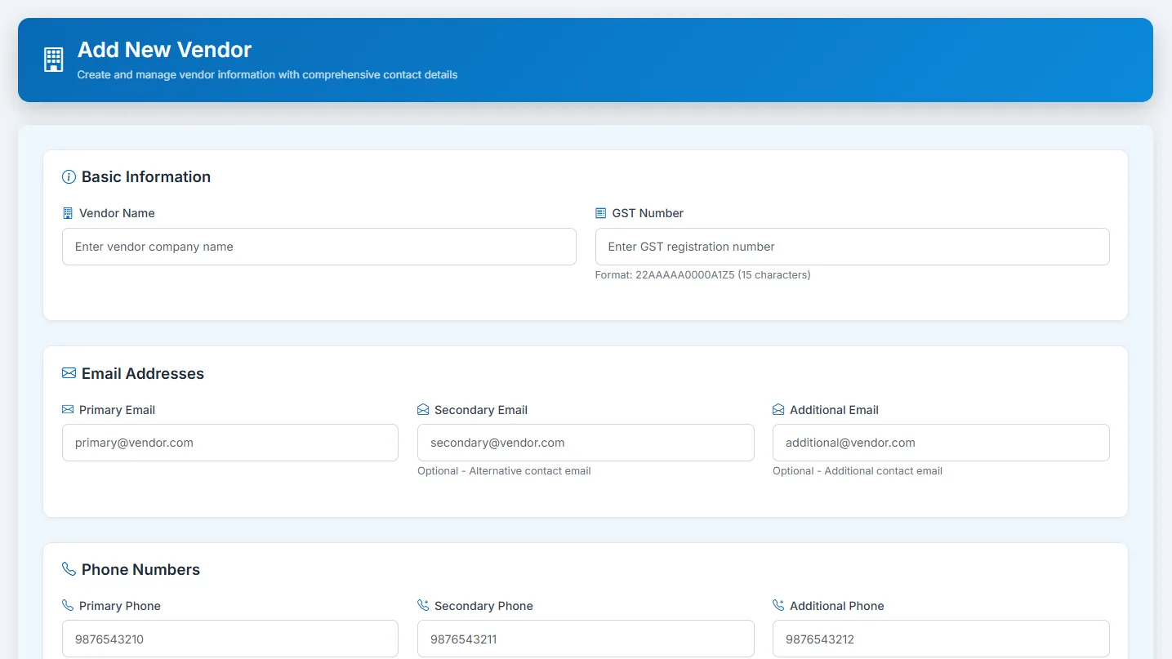Screen dimensions: 1172x659
Task: Click the "Secondary Email" label
Action: point(481,410)
